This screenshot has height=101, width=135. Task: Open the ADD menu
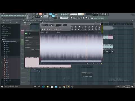coord(7,16)
